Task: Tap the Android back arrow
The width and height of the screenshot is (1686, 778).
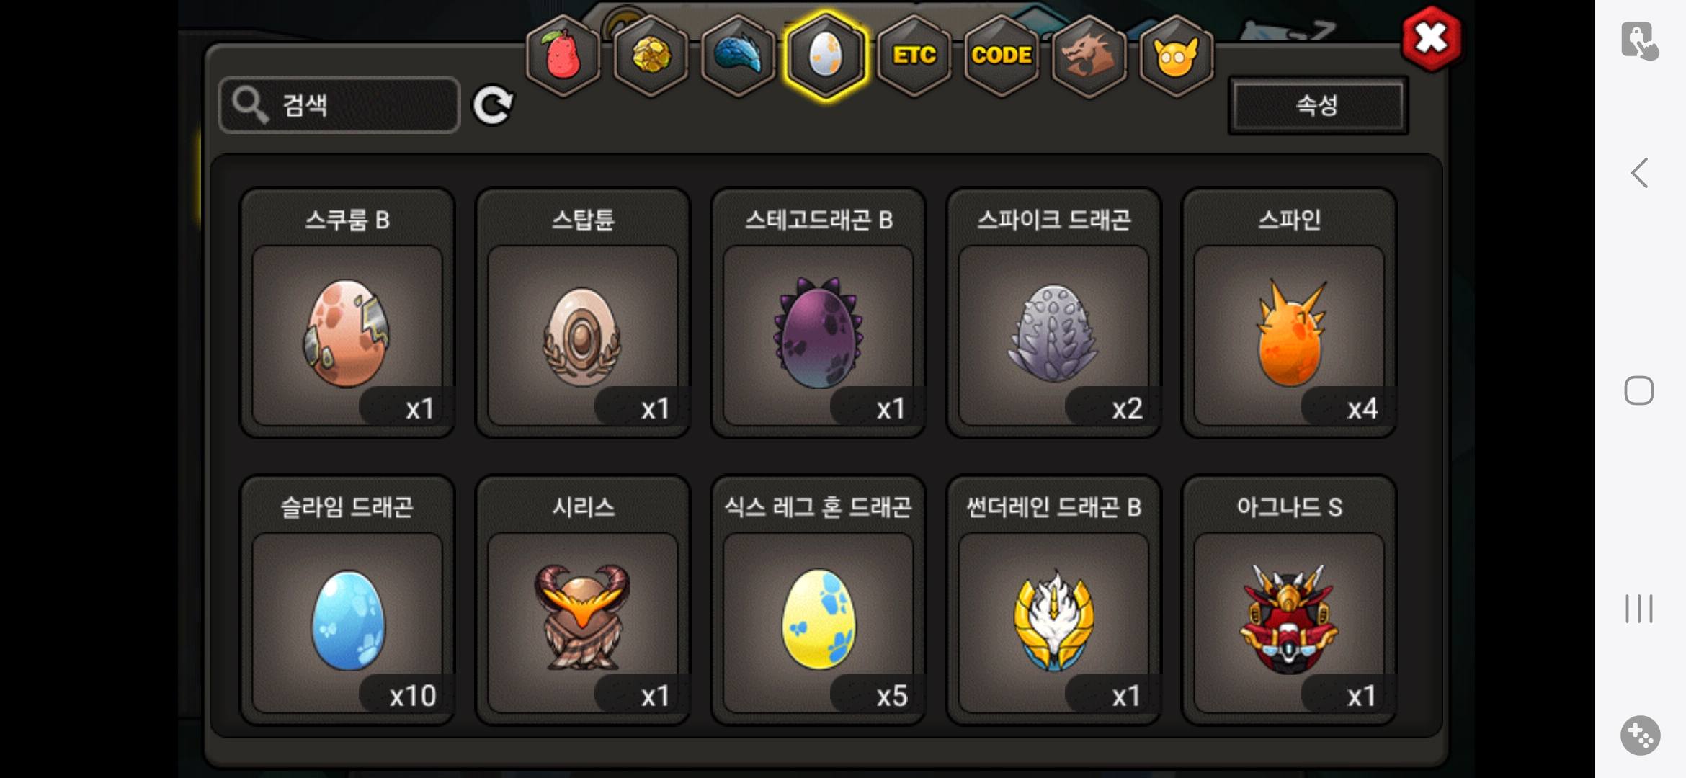Action: coord(1639,173)
